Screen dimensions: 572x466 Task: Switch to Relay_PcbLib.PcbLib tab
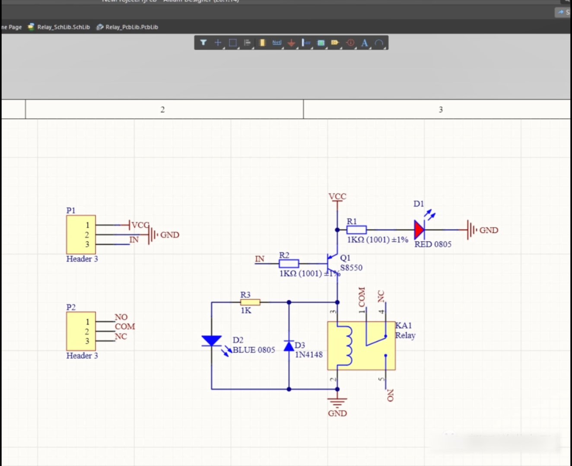click(127, 27)
